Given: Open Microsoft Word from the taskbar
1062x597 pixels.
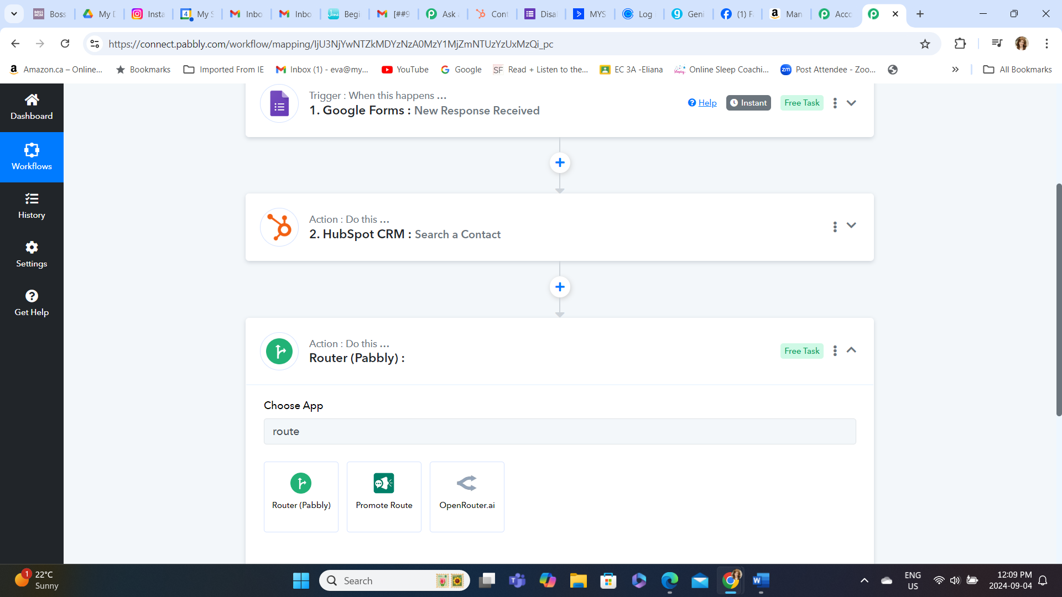Looking at the screenshot, I should point(761,580).
